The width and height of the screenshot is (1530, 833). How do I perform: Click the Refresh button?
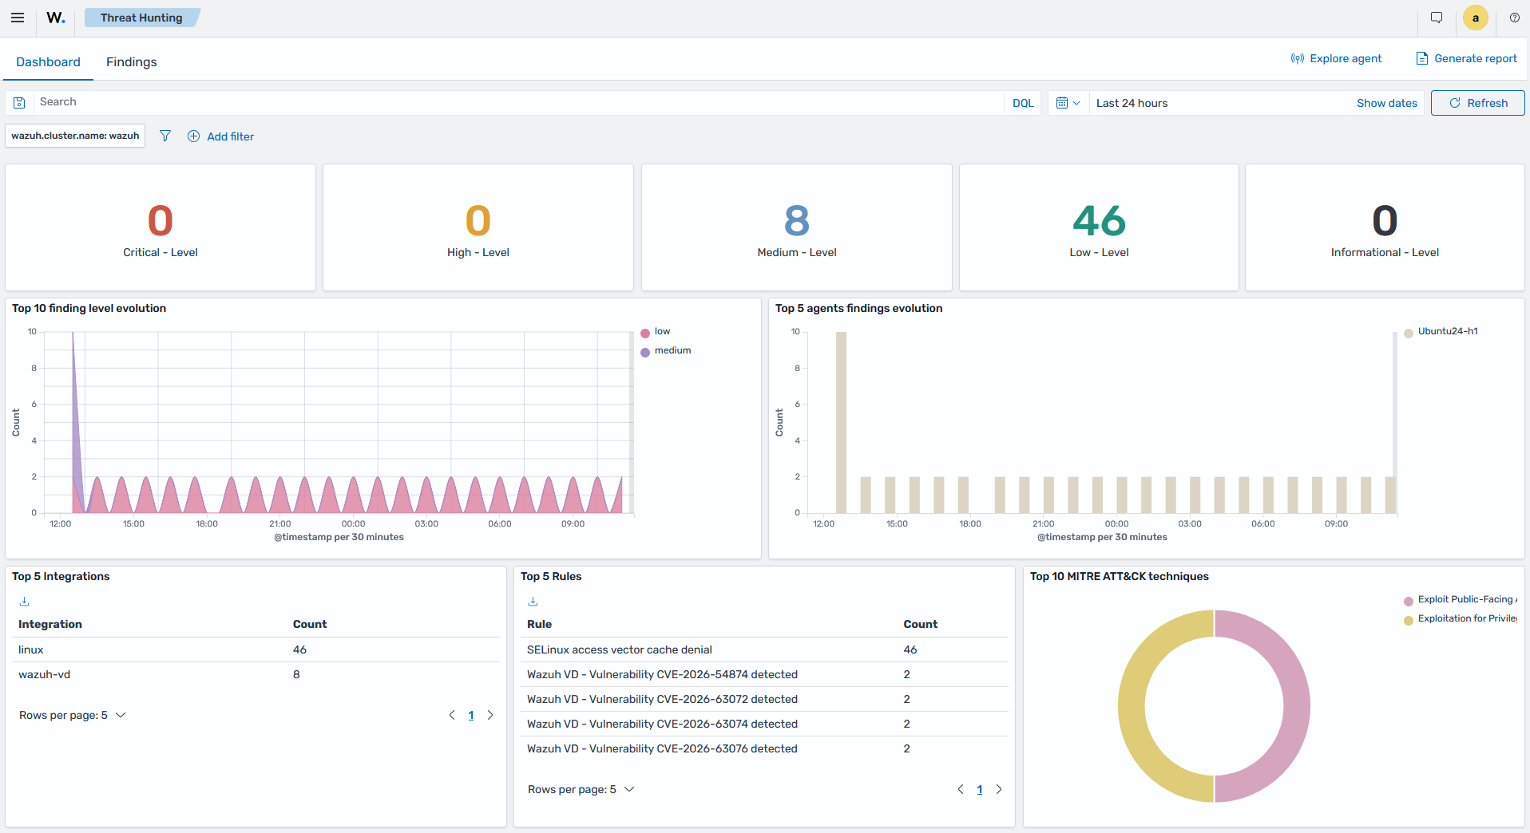[1477, 103]
